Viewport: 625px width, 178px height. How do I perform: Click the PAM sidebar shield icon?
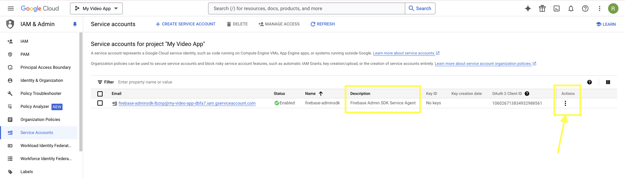point(10,54)
